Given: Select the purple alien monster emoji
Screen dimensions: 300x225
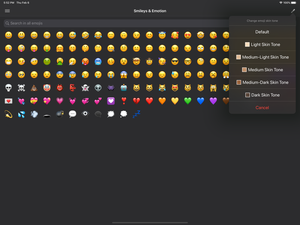Looking at the screenshot, I should 111,88.
